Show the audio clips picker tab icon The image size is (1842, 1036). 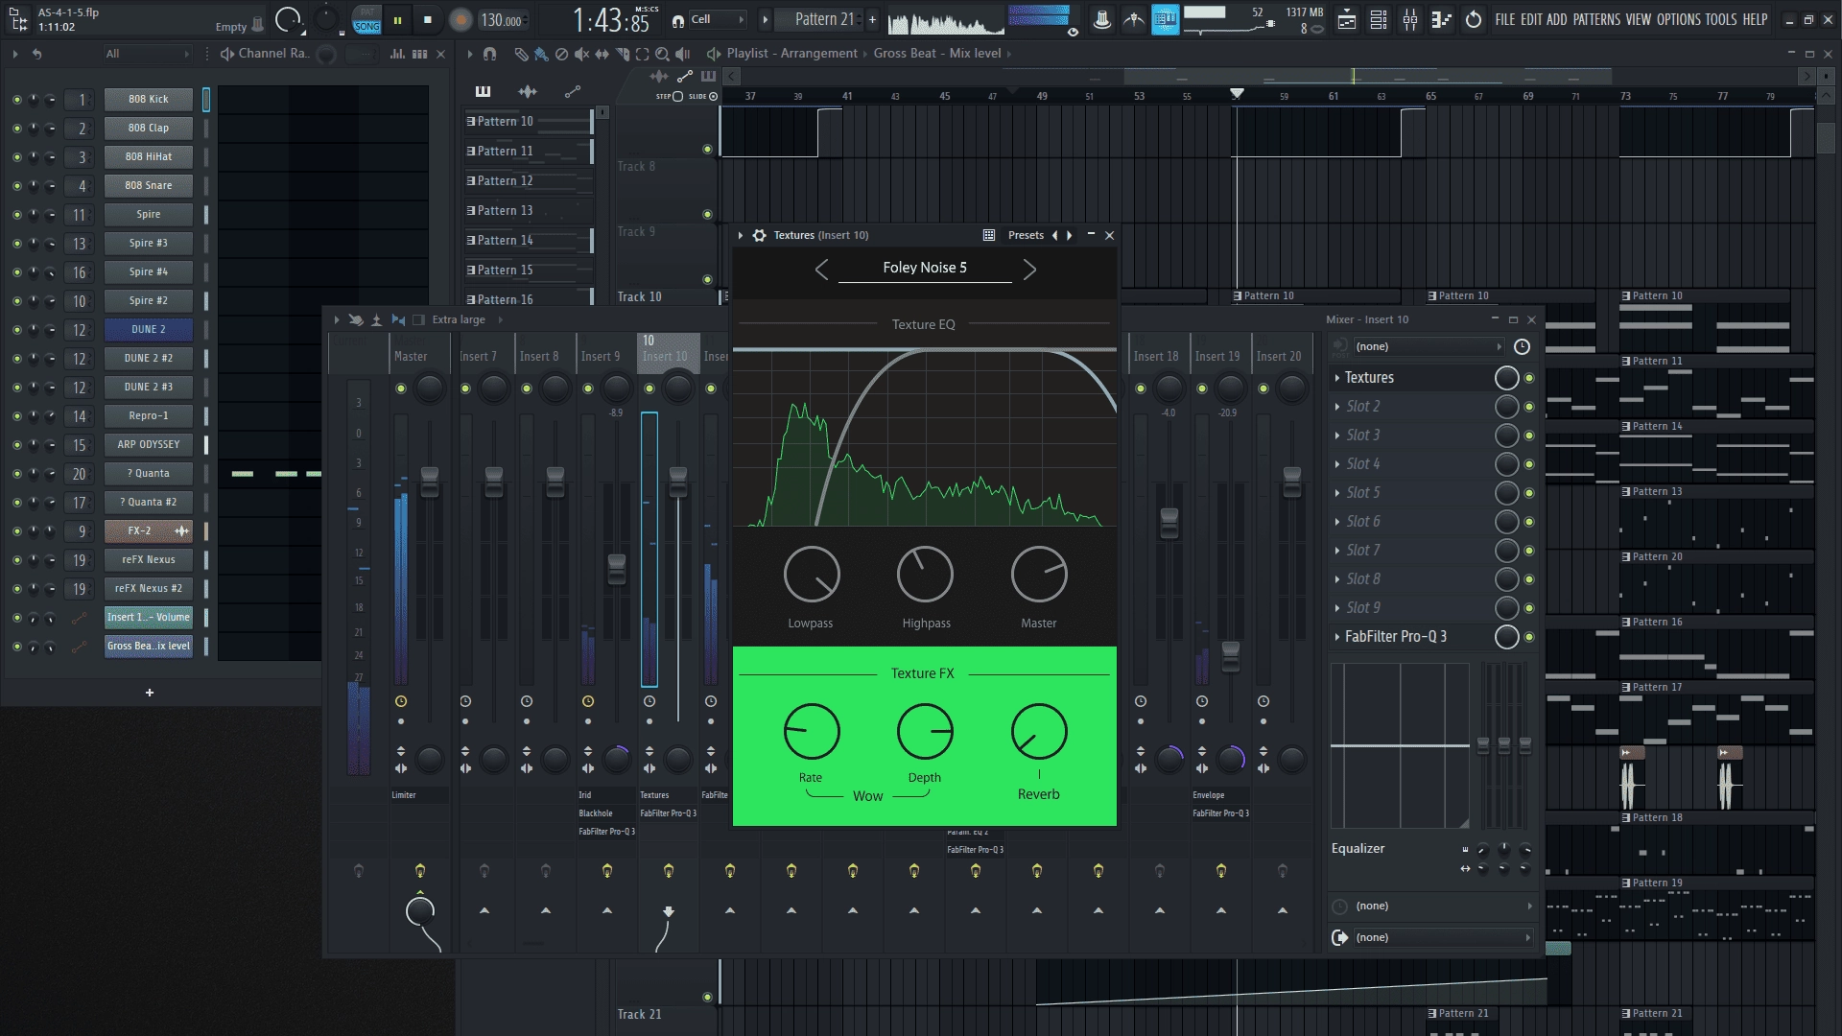tap(528, 91)
